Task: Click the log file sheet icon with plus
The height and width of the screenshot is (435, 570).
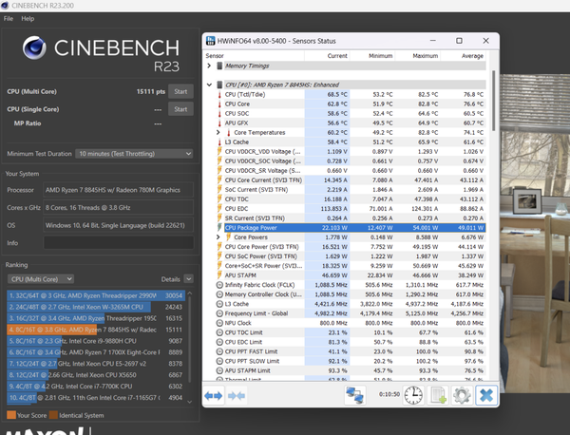Action: click(438, 395)
